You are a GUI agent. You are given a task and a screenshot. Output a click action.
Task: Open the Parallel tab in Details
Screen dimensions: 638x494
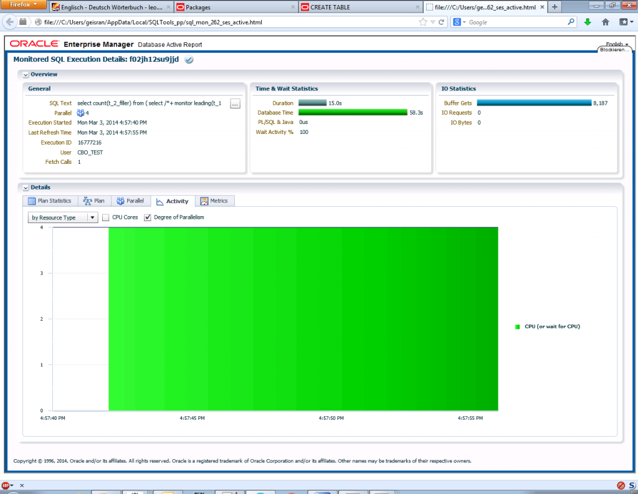coord(130,201)
